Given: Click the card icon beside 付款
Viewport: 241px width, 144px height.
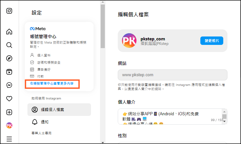Looking at the screenshot, I should 32,76.
